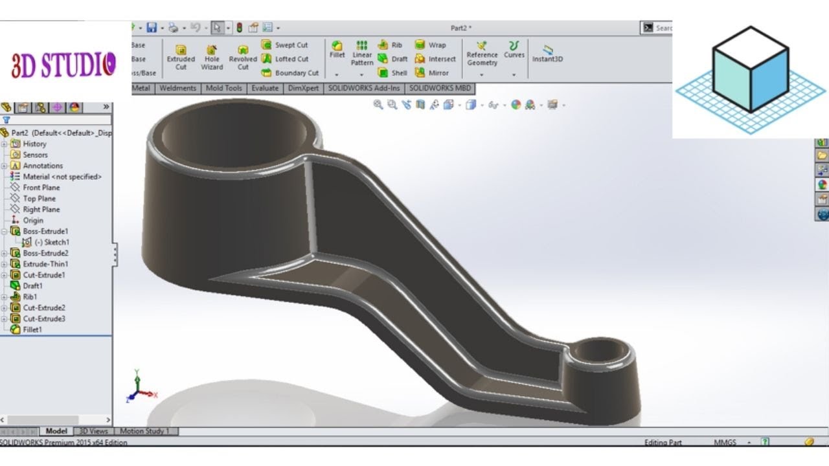829x466 pixels.
Task: Apply the Draft tool
Action: pos(392,59)
